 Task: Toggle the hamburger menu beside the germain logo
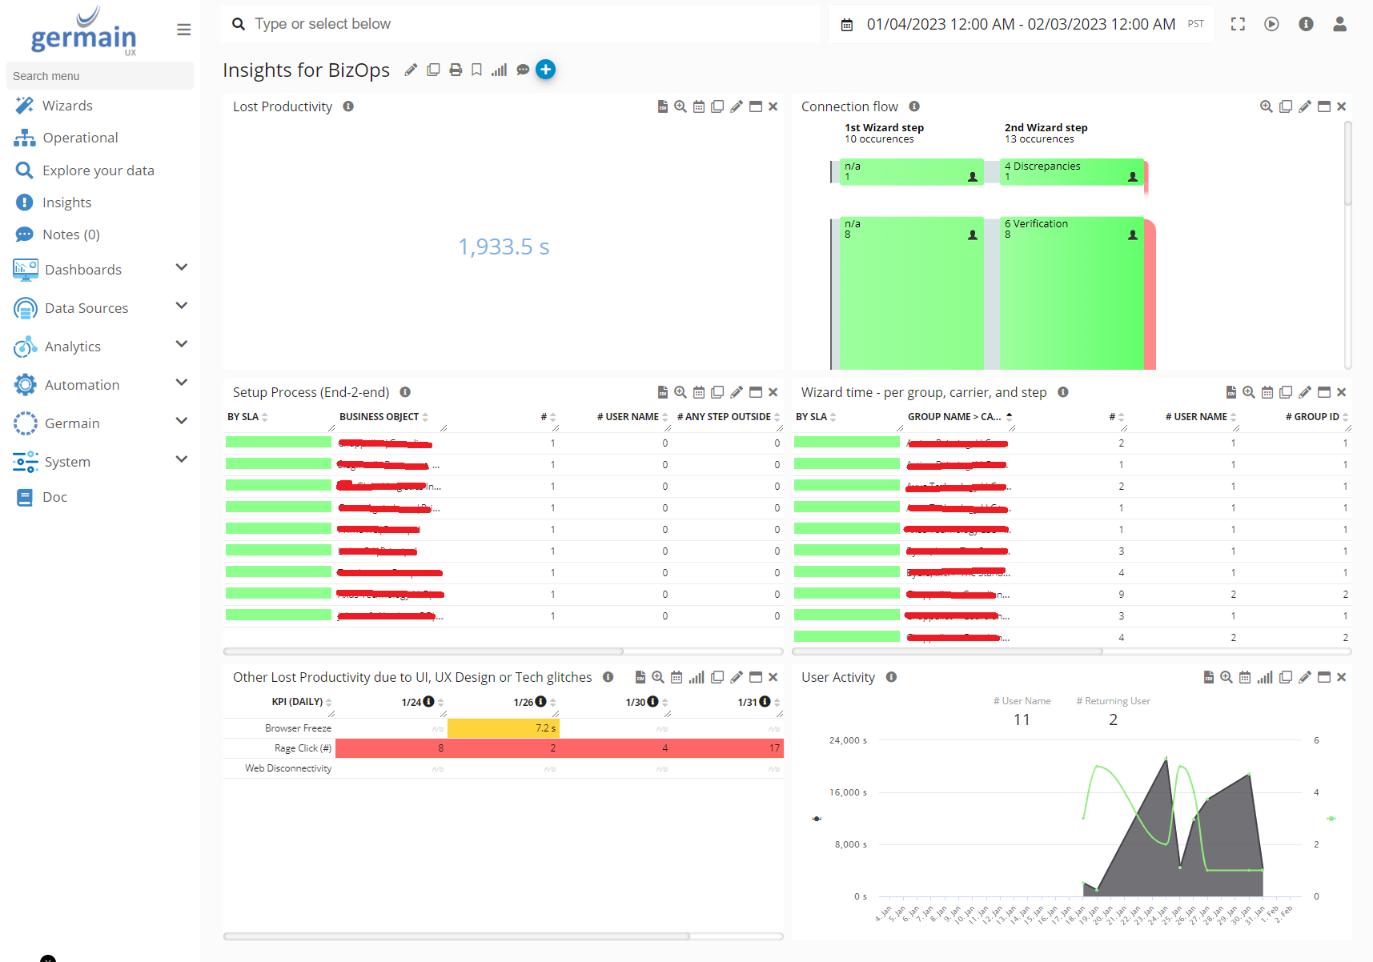pyautogui.click(x=183, y=29)
